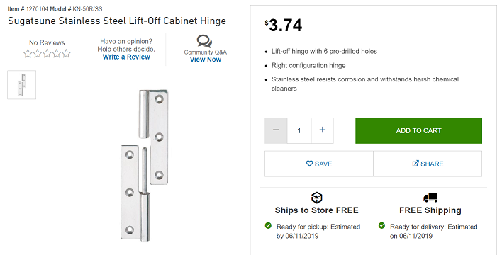This screenshot has height=255, width=502.
Task: Select the hinge thumbnail image
Action: click(22, 85)
